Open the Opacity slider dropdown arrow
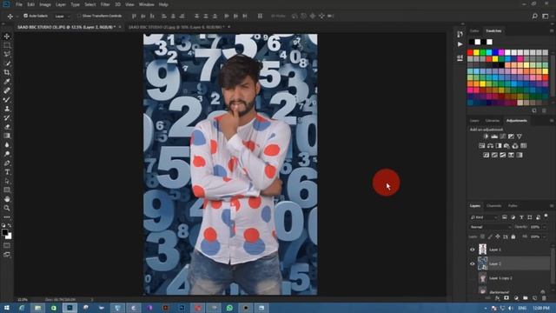556x313 pixels. click(545, 227)
